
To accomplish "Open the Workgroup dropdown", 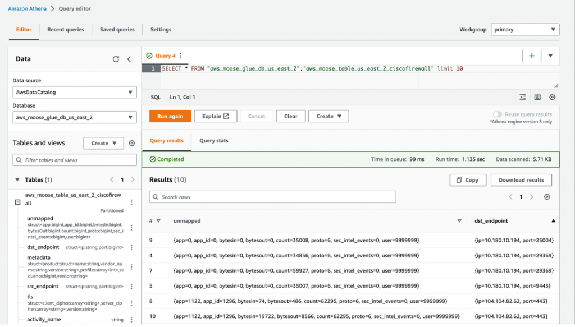I will coord(525,30).
